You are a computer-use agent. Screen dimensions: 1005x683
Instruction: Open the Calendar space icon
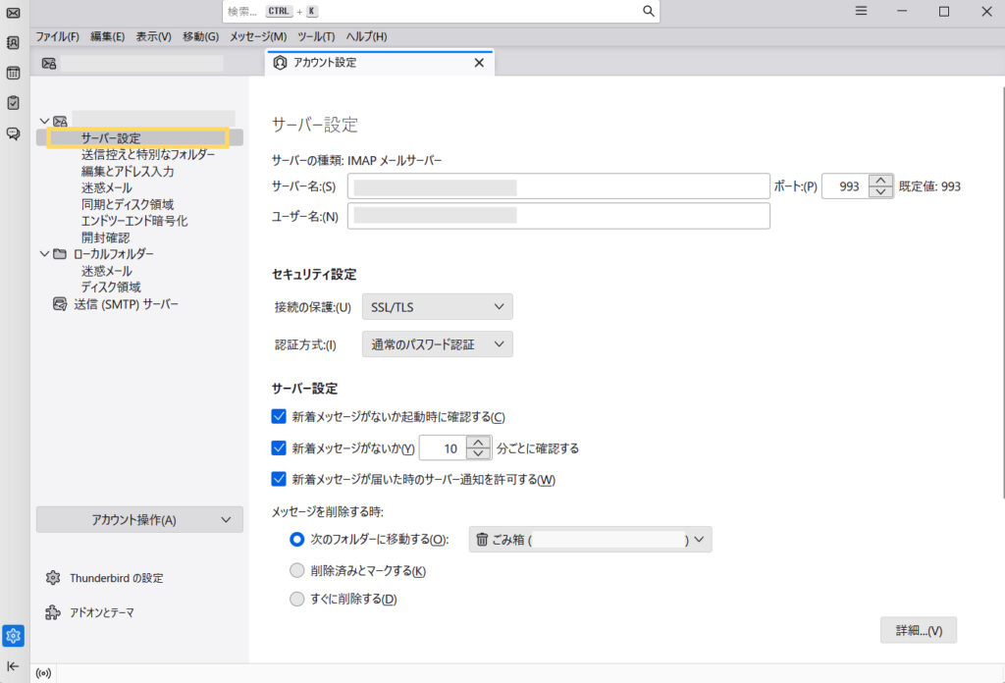tap(14, 73)
